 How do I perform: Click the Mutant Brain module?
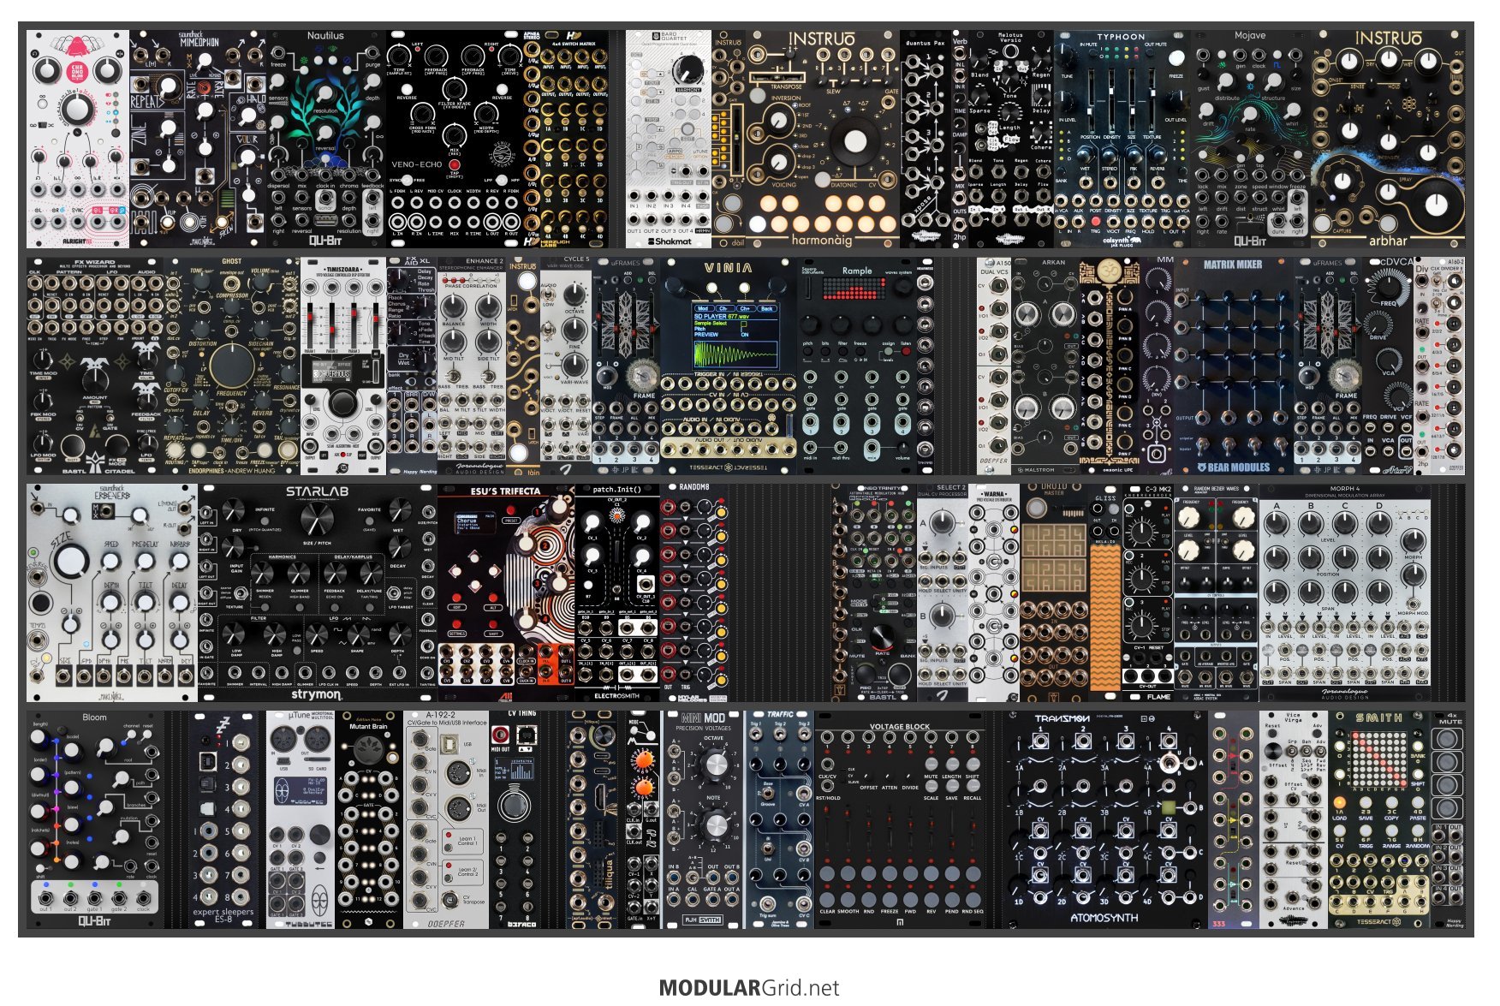(x=369, y=819)
